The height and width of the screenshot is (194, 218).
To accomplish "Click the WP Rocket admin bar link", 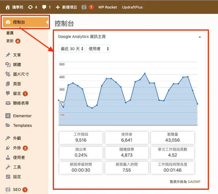I will 108,7.
